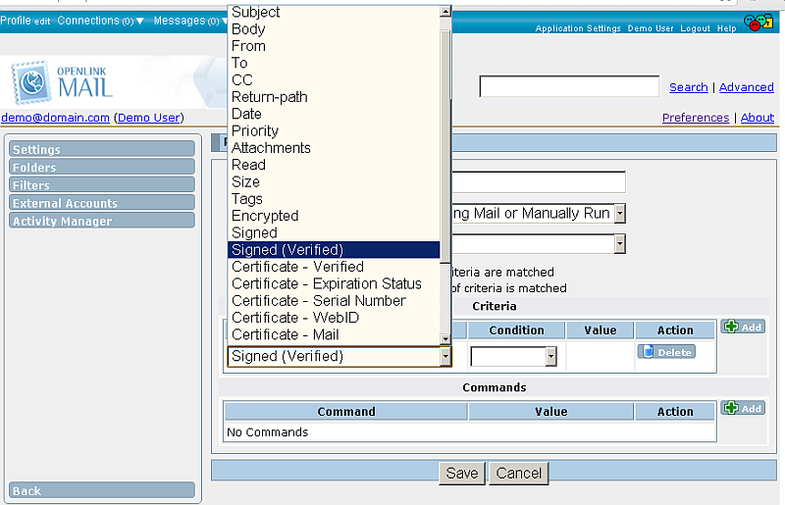Pick Tags from the field list

click(334, 199)
